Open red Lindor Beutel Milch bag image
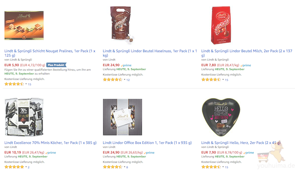This screenshot has width=295, height=170. 221,25
